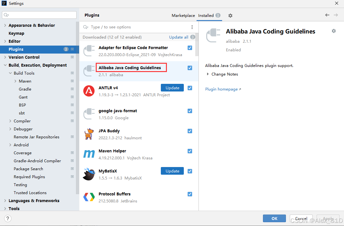Open Trusted Locations settings
The height and width of the screenshot is (226, 344).
[30, 193]
